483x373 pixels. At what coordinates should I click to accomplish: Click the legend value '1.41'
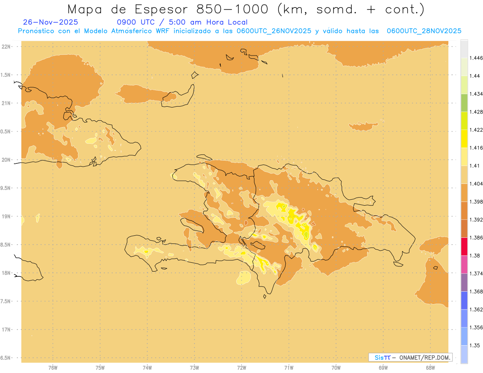click(475, 166)
